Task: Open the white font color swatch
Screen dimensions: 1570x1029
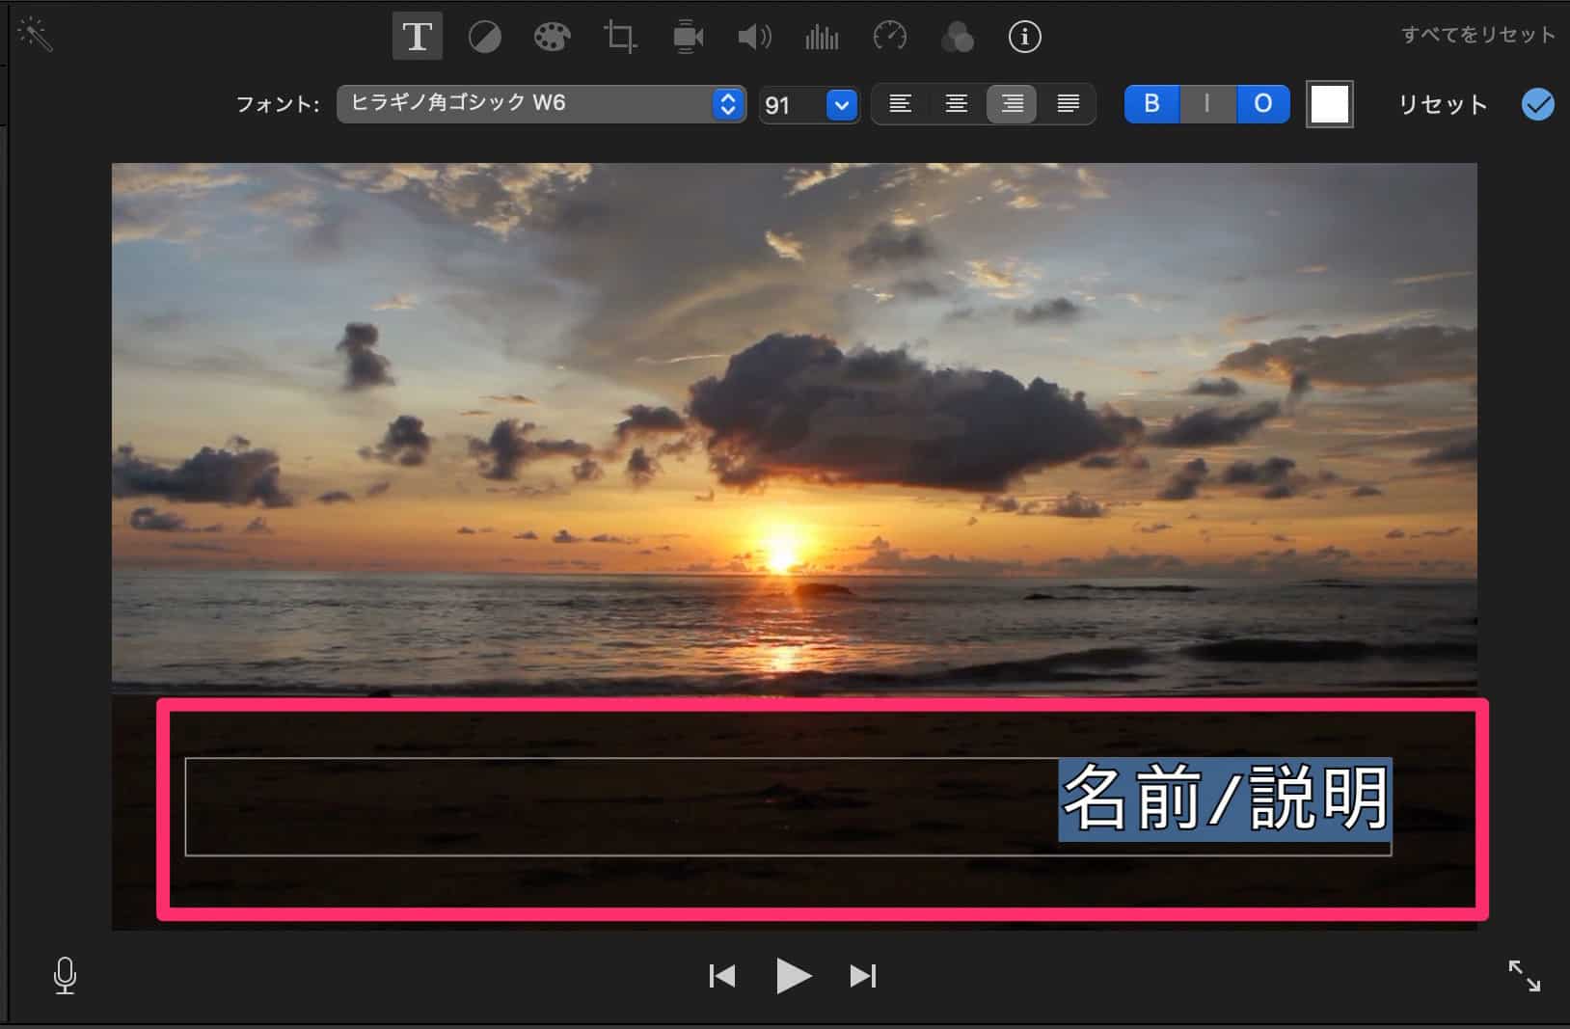Action: point(1329,104)
